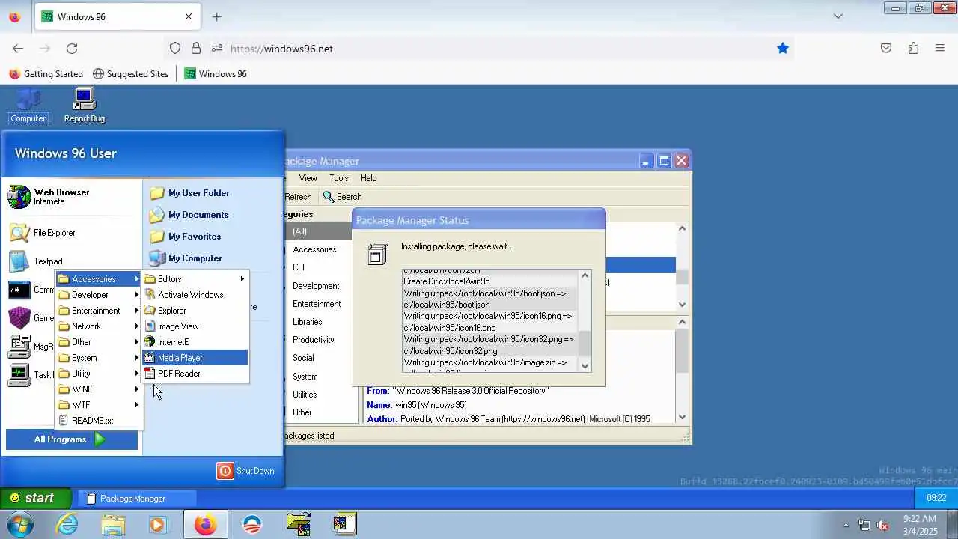The height and width of the screenshot is (539, 958).
Task: Open Image View from Accessories
Action: (x=195, y=326)
